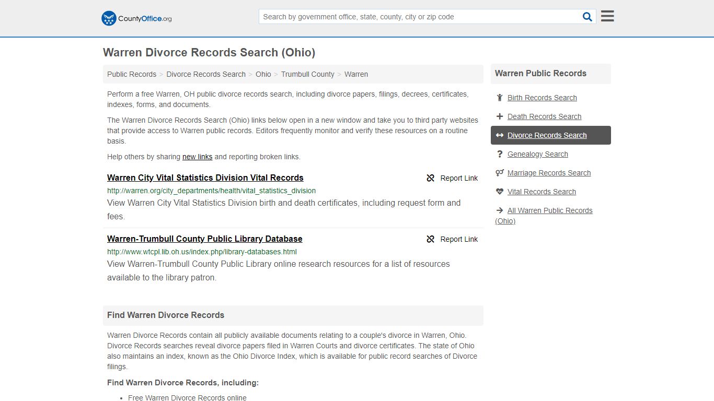This screenshot has width=714, height=401.
Task: Open the hamburger menu icon
Action: 607,16
